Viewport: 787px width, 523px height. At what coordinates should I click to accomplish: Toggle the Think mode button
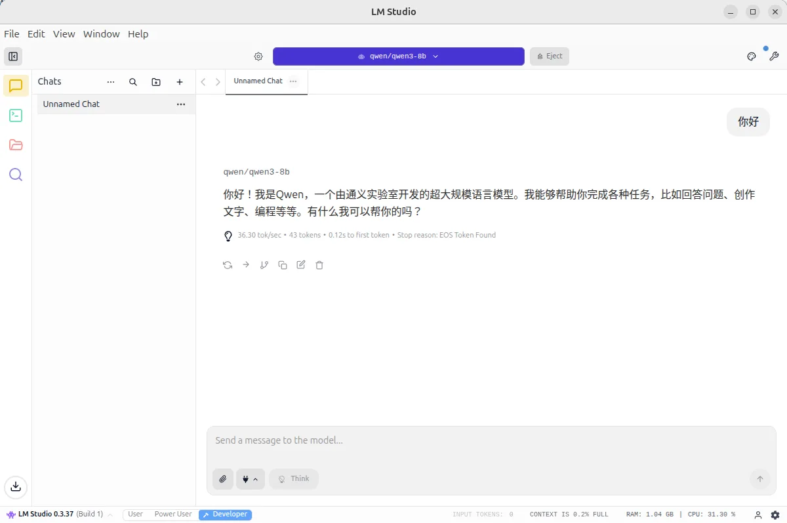(x=294, y=479)
